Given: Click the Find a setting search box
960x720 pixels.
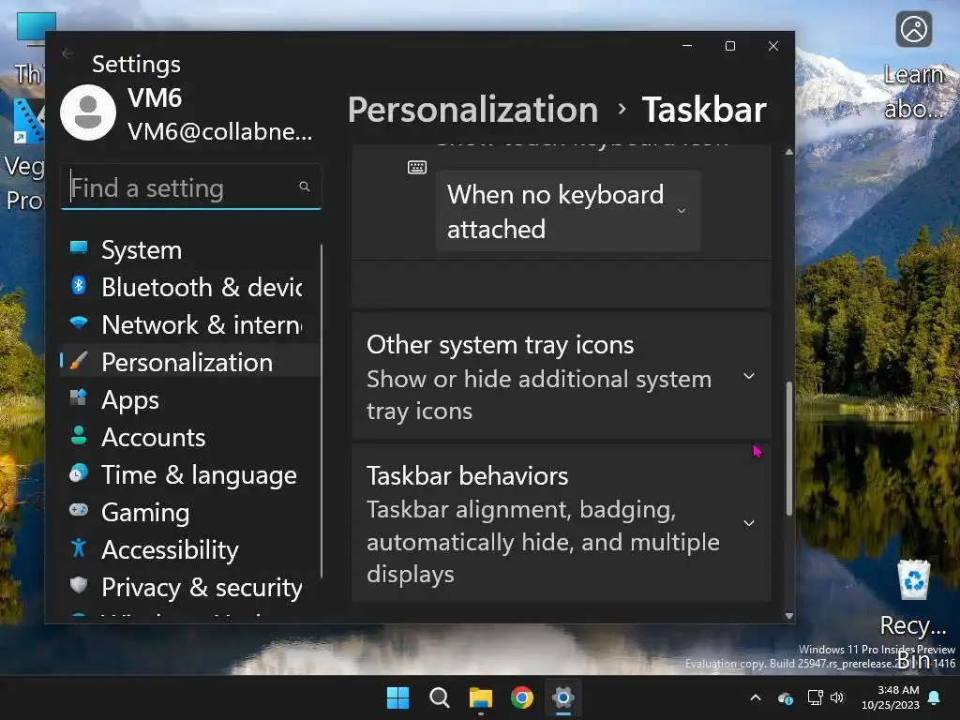Looking at the screenshot, I should coord(191,187).
